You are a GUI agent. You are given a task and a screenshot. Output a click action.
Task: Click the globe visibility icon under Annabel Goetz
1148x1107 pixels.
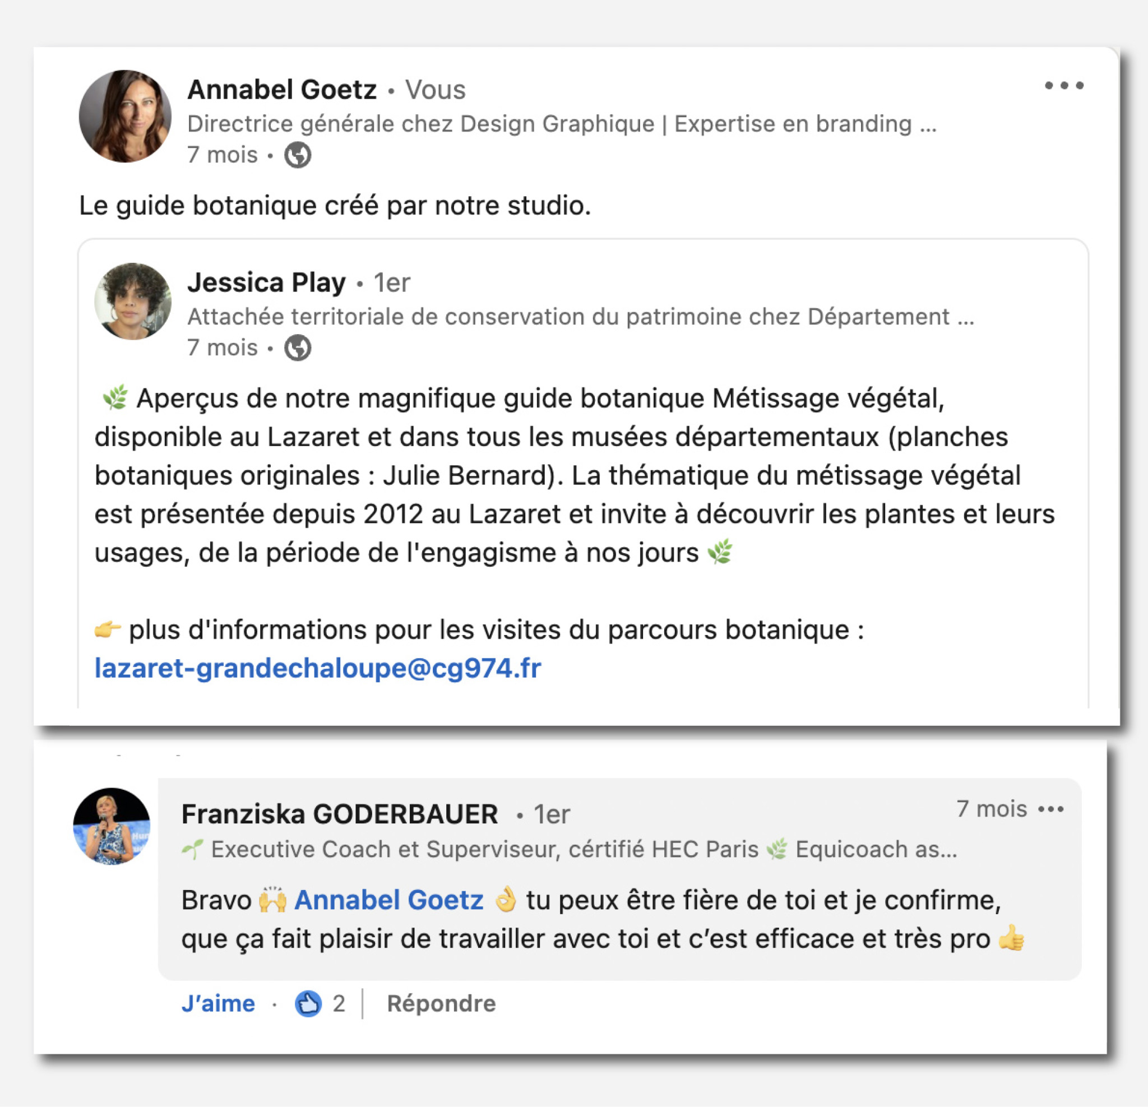tap(298, 155)
